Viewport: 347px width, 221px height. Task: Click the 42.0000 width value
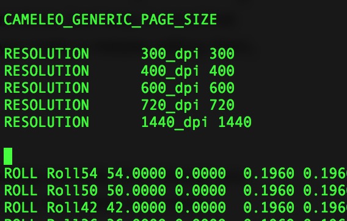pyautogui.click(x=136, y=208)
